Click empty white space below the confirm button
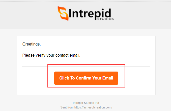The height and width of the screenshot is (111, 171). (x=86, y=91)
